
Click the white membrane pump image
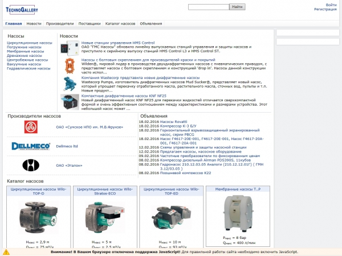point(238,213)
